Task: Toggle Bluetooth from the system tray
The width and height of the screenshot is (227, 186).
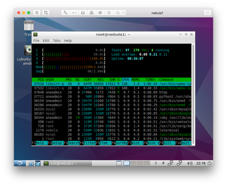Action: (156, 163)
